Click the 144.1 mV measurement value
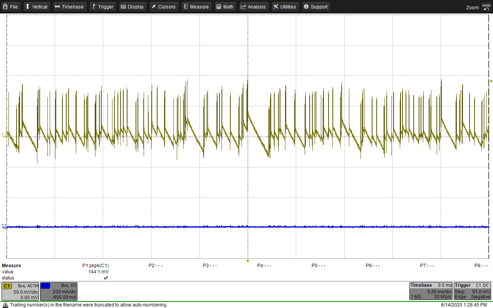493x308 pixels. tap(99, 272)
